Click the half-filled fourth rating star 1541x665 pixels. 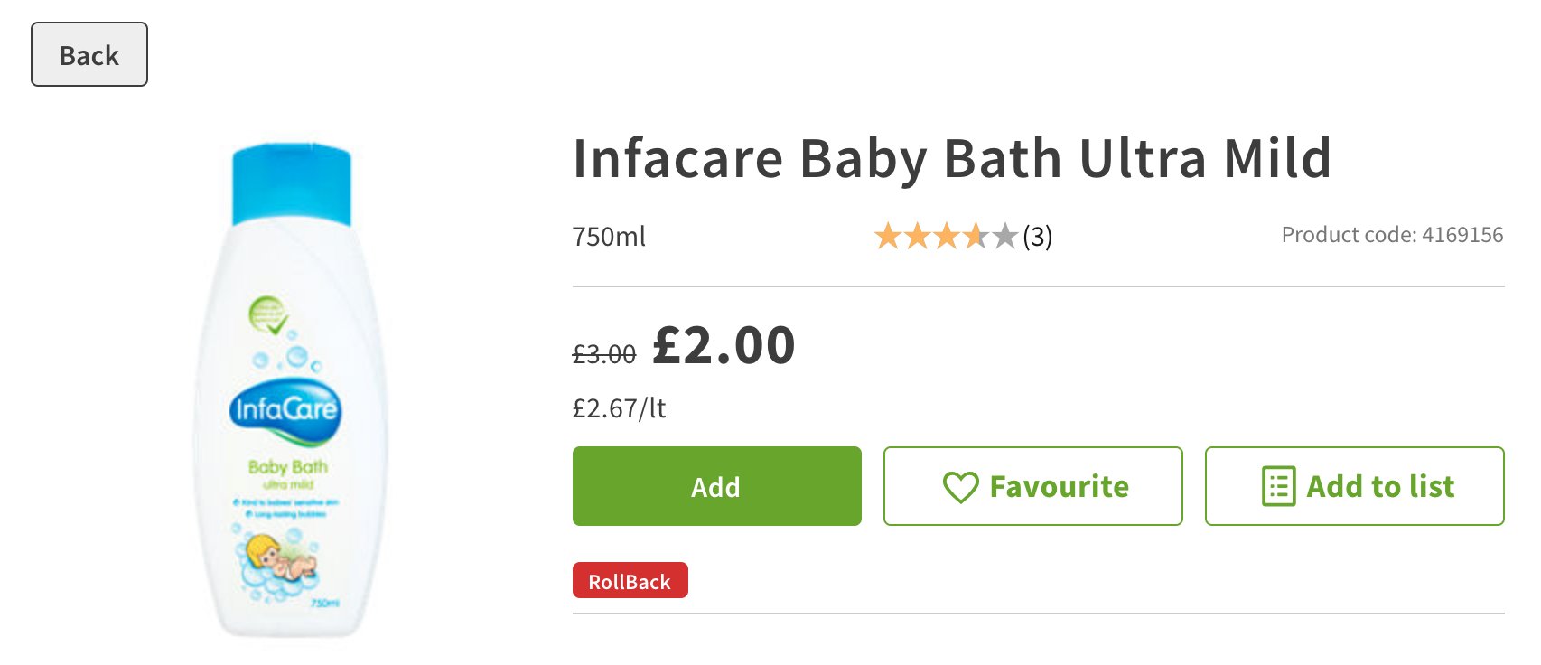click(x=976, y=237)
